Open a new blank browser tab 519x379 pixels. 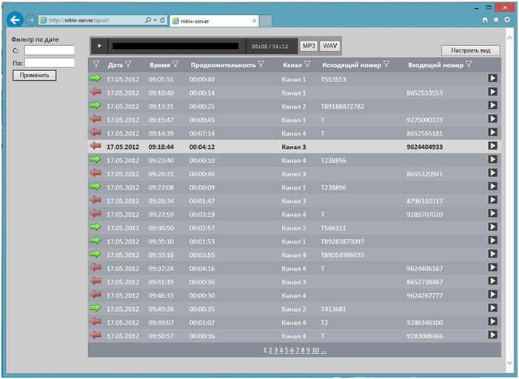266,21
